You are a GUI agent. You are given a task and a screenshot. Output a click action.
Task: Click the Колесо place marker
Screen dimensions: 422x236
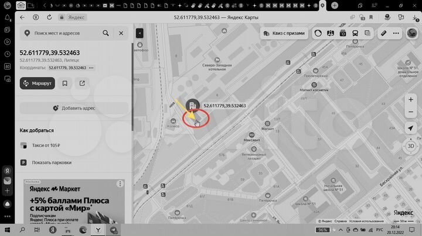click(173, 122)
